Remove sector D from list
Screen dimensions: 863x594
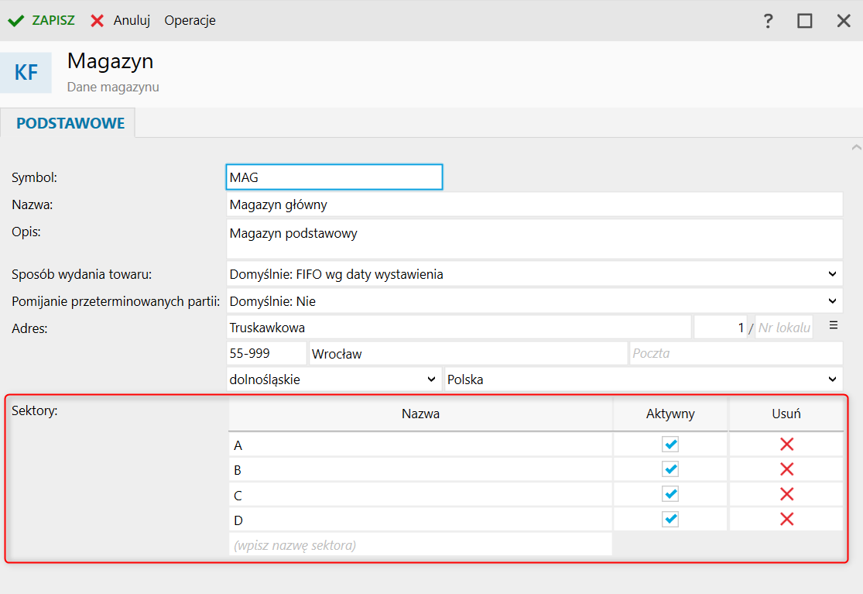pos(786,519)
